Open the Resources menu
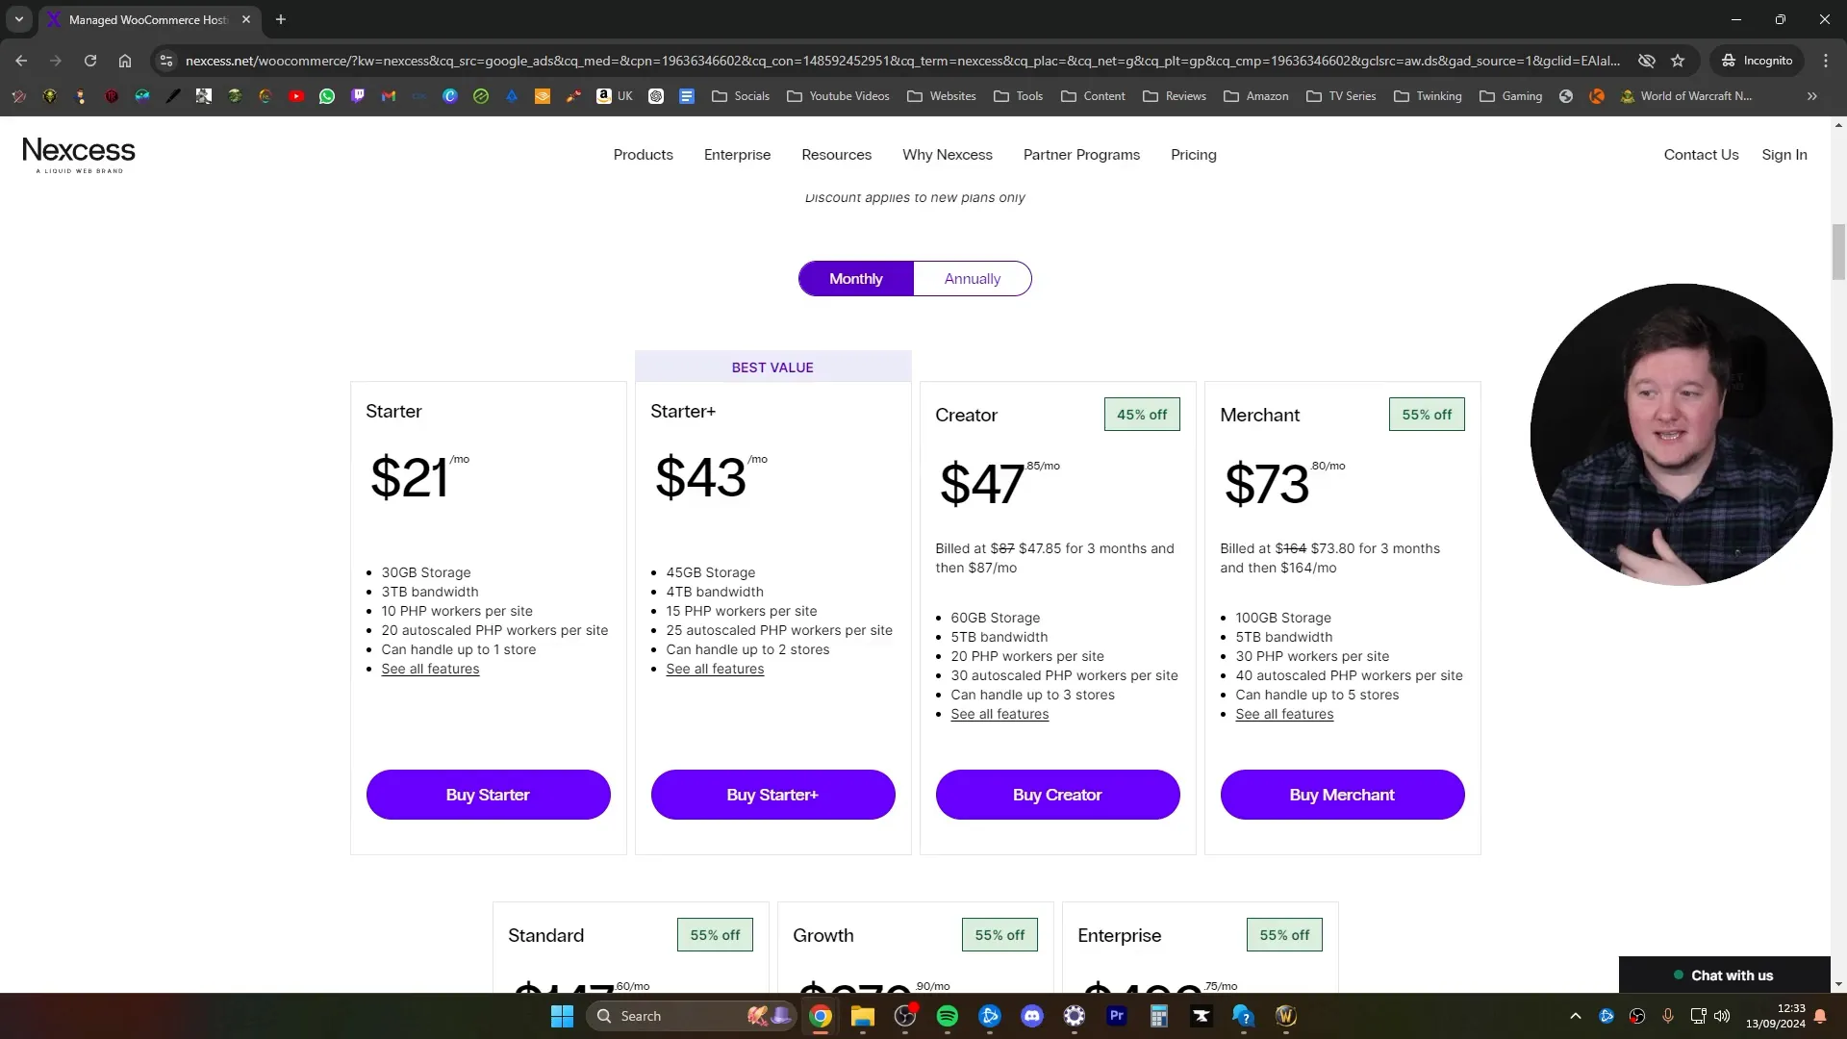The height and width of the screenshot is (1039, 1847). [x=837, y=155]
